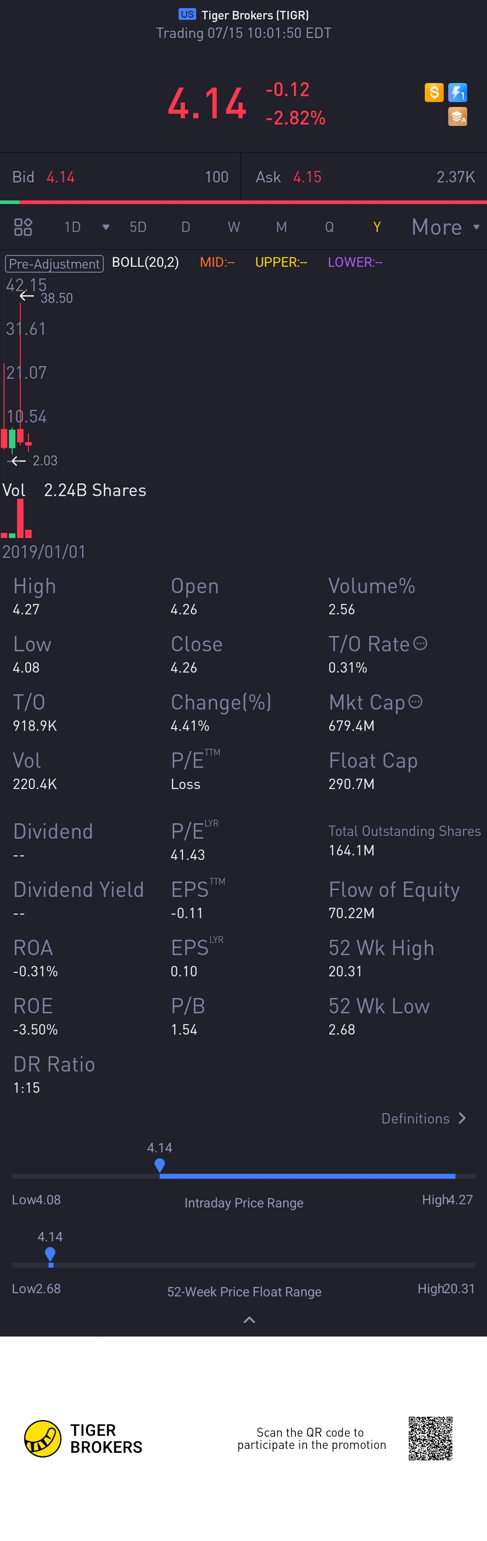The height and width of the screenshot is (1541, 487).
Task: Tap the orange dollar sign icon
Action: pyautogui.click(x=434, y=92)
